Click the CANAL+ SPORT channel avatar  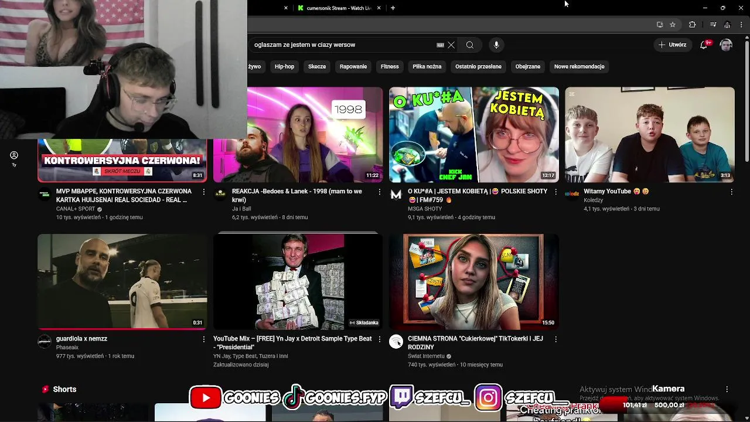(x=45, y=195)
